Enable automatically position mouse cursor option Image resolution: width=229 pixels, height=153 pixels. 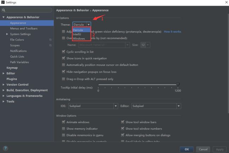click(63, 65)
